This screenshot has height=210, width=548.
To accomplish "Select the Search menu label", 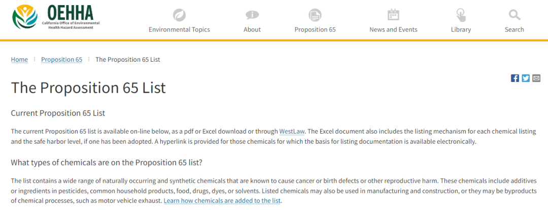I will (x=514, y=29).
